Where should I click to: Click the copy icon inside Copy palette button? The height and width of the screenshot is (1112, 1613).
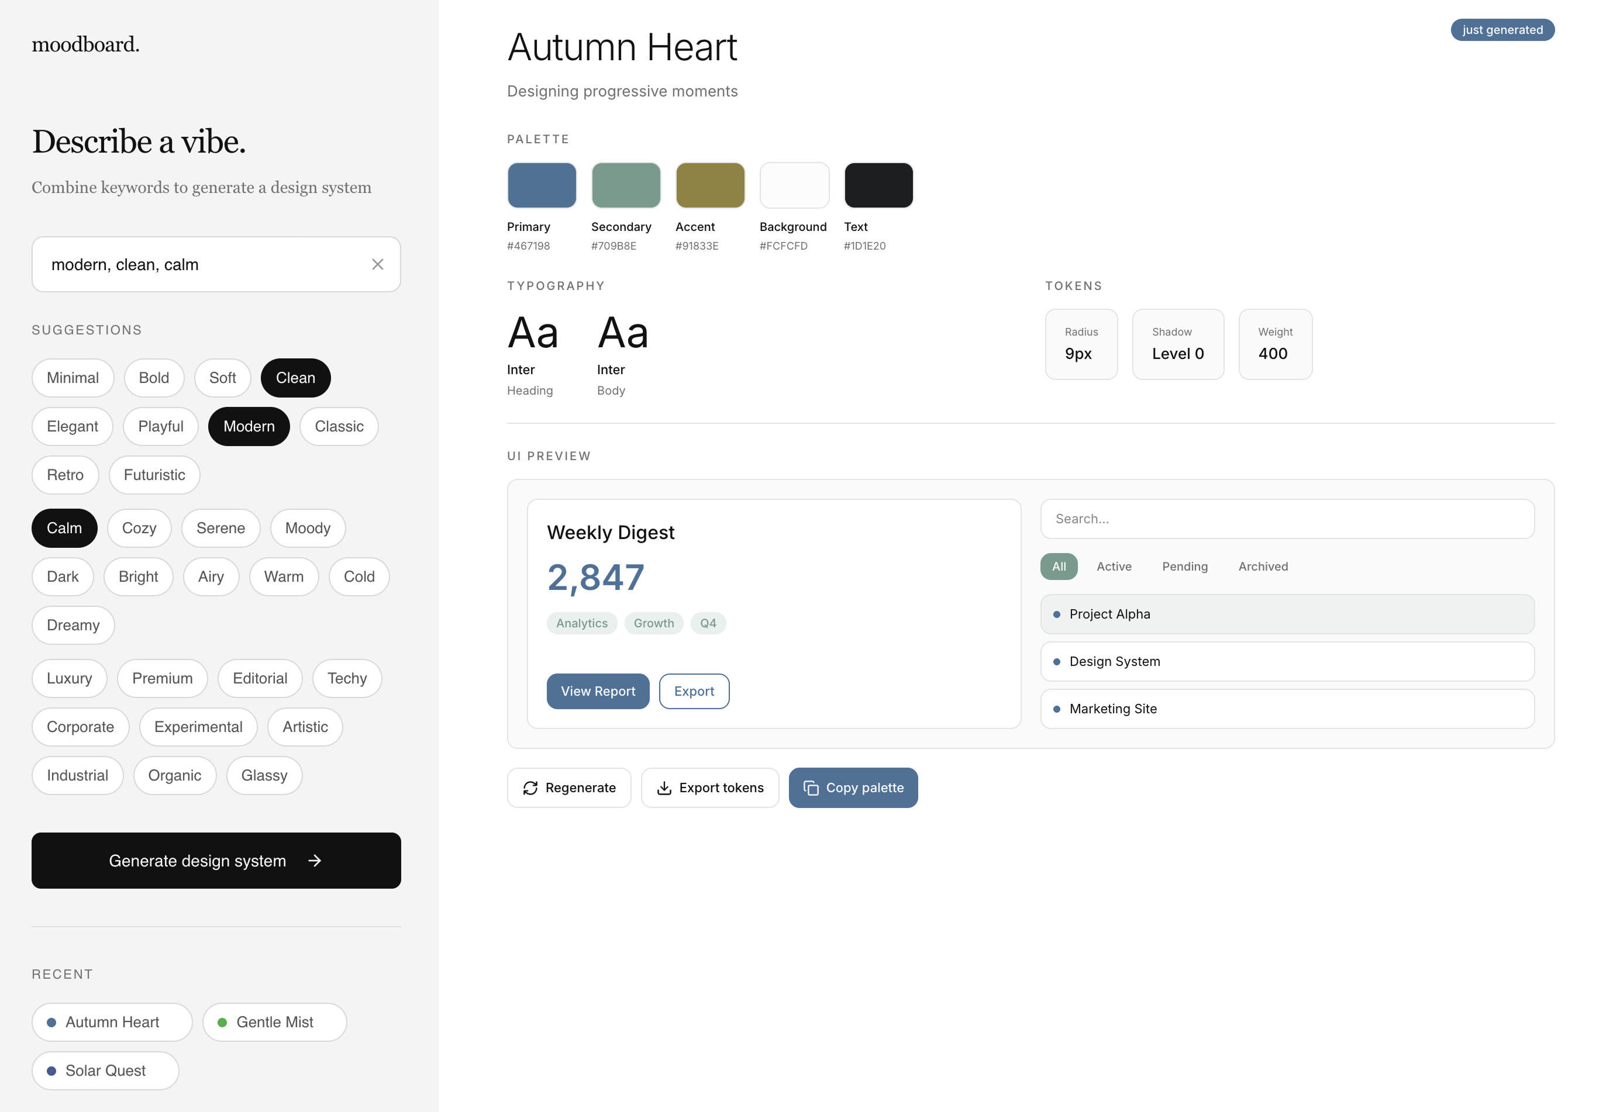pyautogui.click(x=812, y=788)
